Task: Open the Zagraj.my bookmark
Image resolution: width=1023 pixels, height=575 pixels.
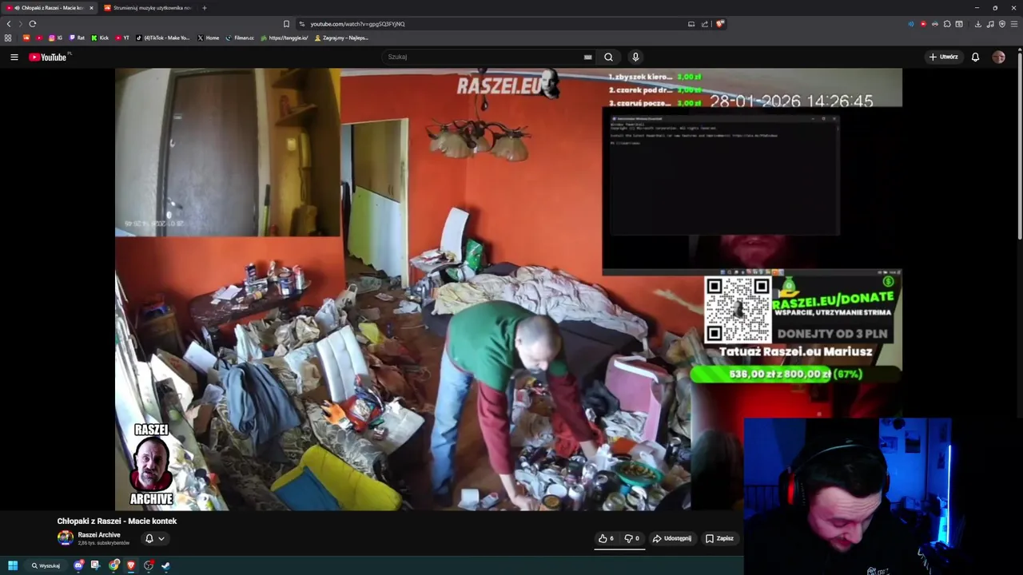Action: tap(341, 38)
